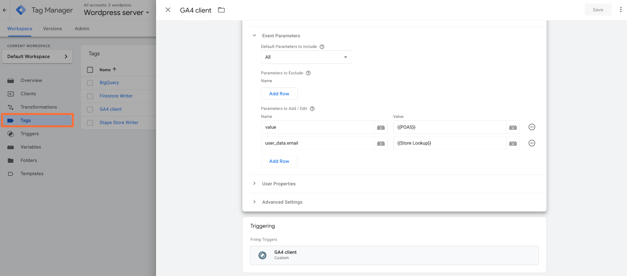Insert variable in the 'value' name field
Viewport: 627px width, 276px height.
tap(381, 127)
